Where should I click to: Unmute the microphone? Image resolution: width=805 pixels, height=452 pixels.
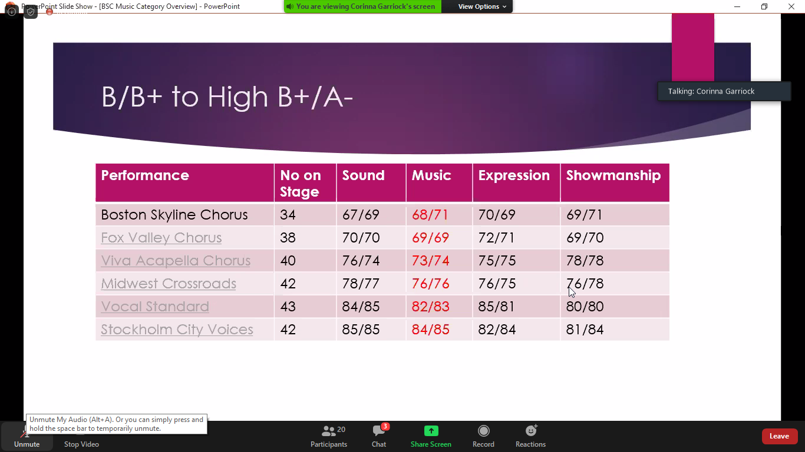point(27,437)
